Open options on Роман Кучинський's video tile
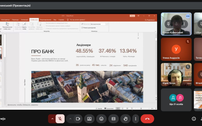This screenshot has width=202, height=126. [x=188, y=16]
